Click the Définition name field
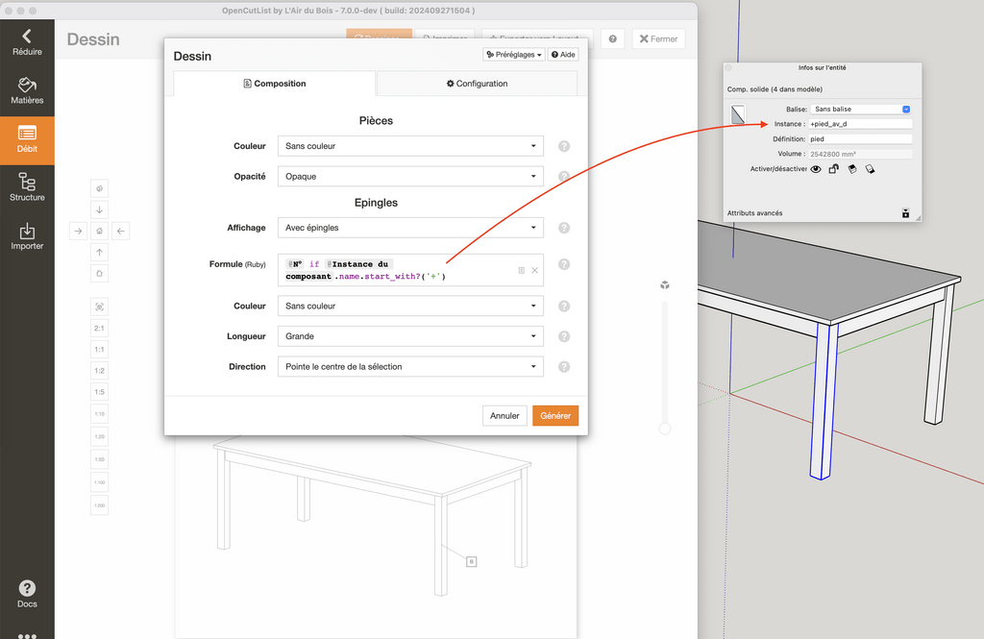 860,139
